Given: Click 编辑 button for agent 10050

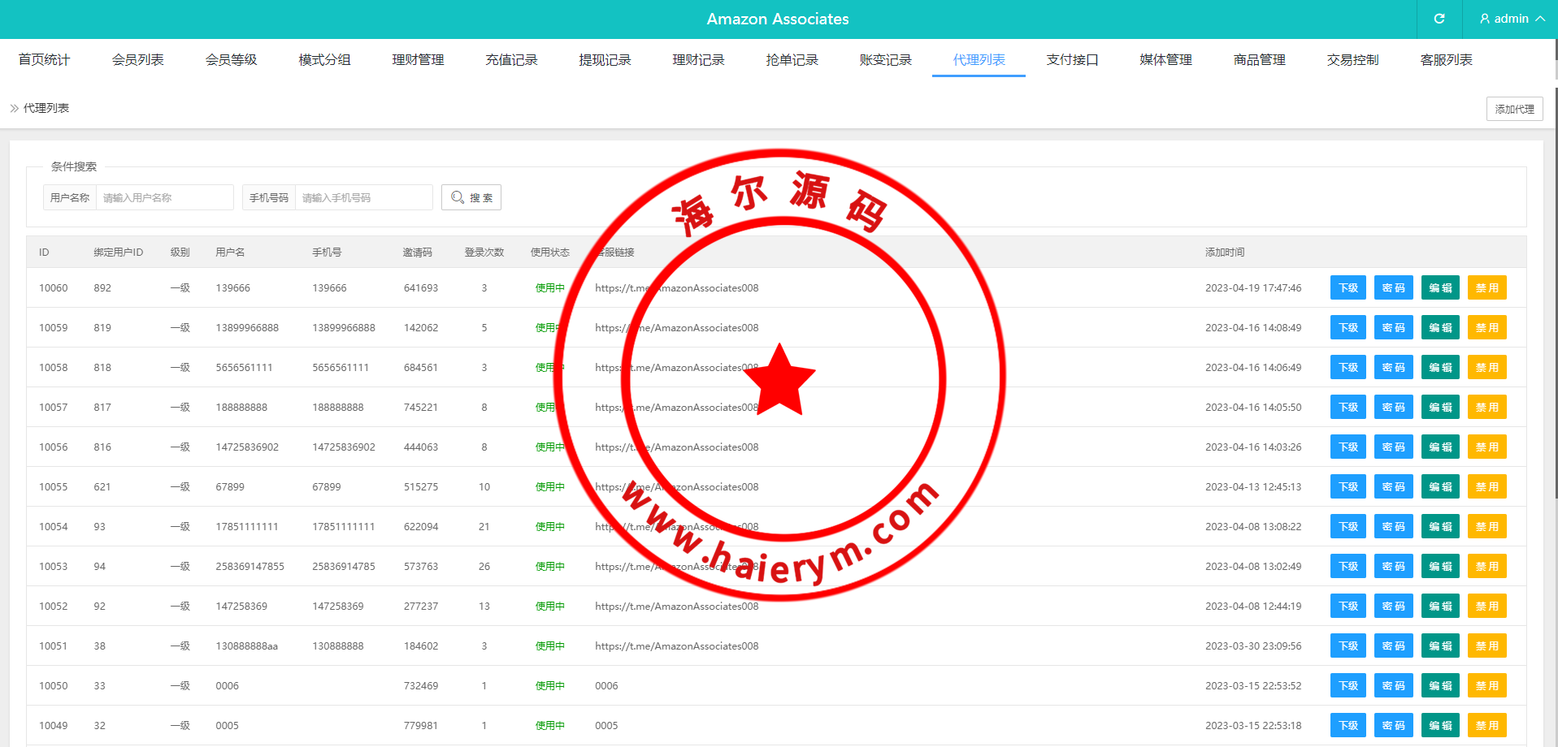Looking at the screenshot, I should pyautogui.click(x=1439, y=686).
